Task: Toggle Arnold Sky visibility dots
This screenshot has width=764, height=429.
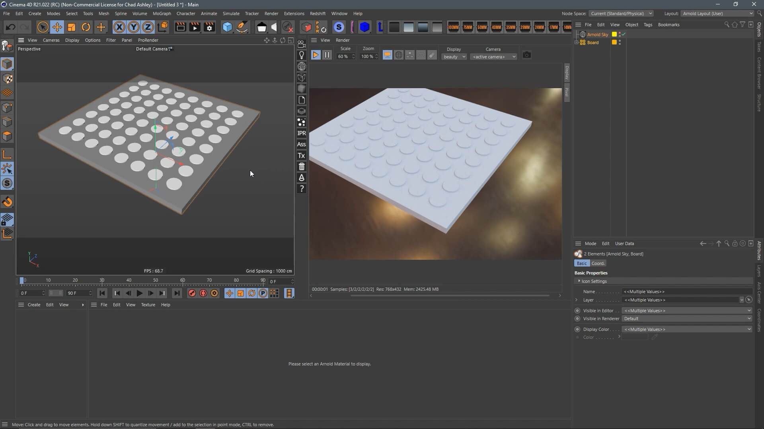Action: (x=620, y=35)
